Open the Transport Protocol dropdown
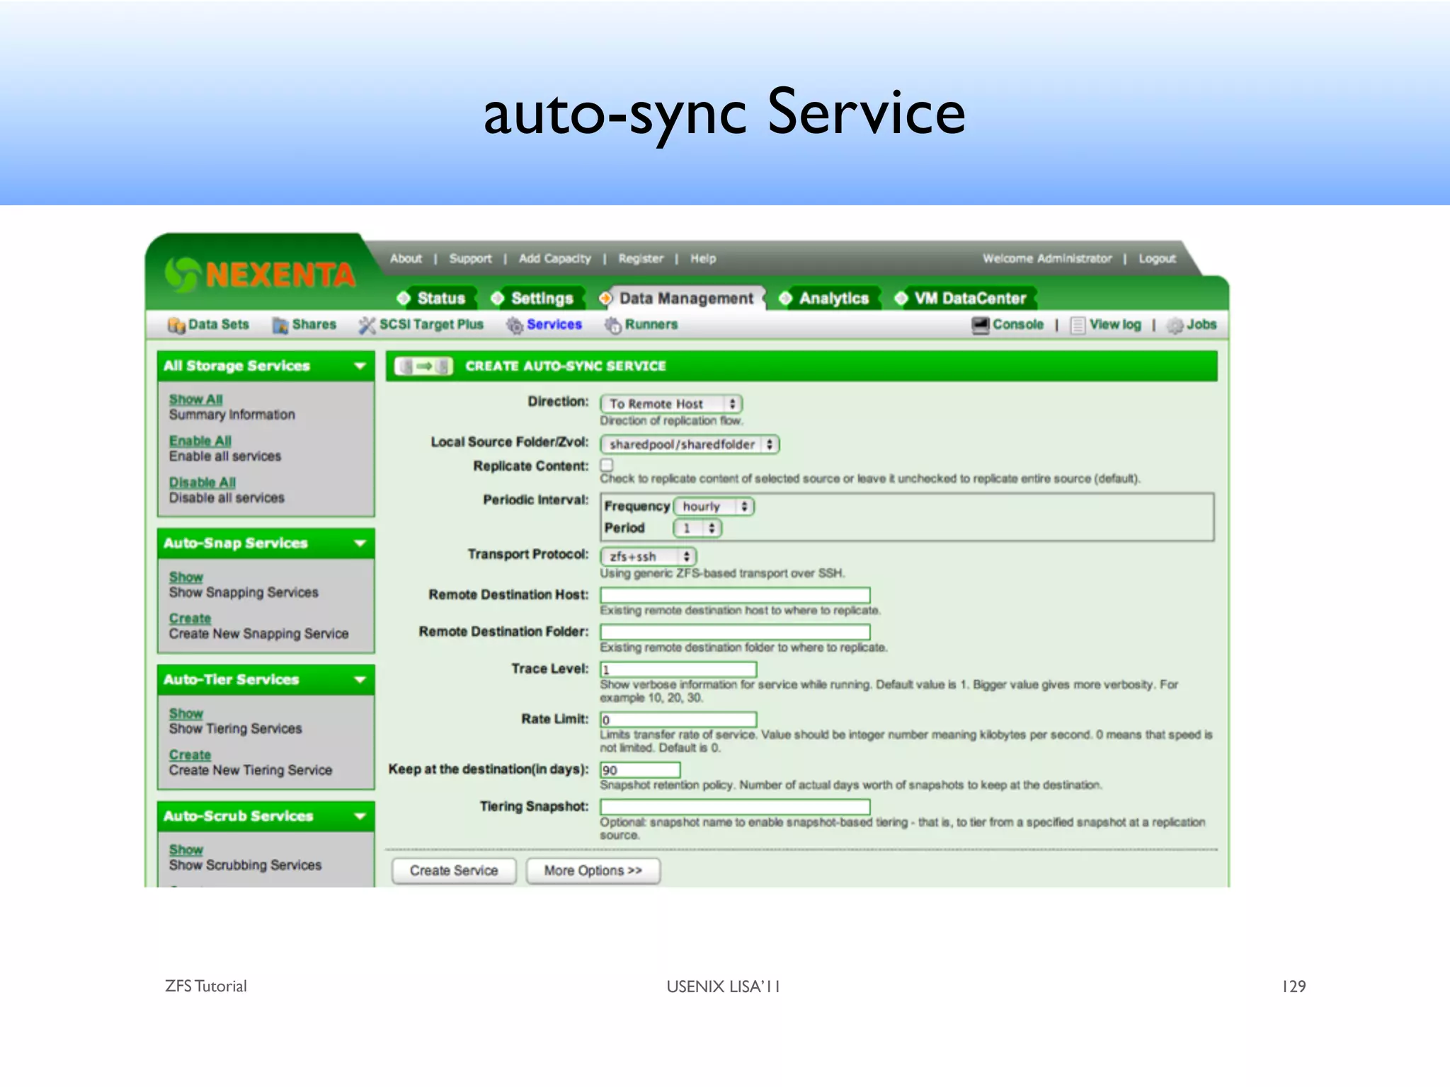This screenshot has height=1087, width=1450. coord(649,556)
